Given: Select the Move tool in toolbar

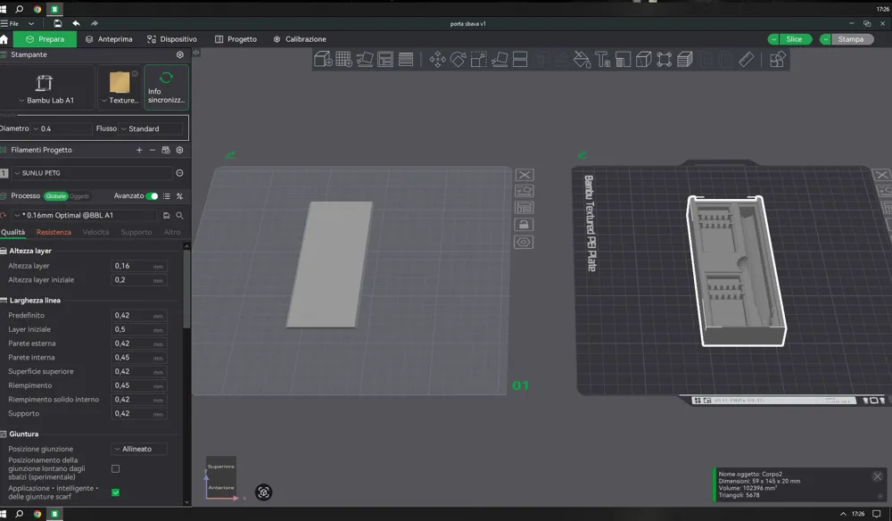Looking at the screenshot, I should tap(437, 59).
